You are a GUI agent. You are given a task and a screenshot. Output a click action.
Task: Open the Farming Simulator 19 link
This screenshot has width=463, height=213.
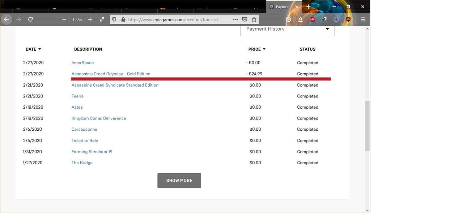point(92,152)
